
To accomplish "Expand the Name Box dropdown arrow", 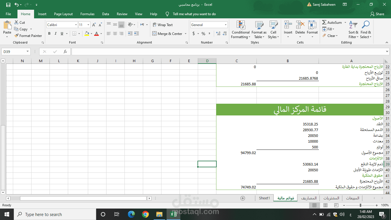I will pyautogui.click(x=28, y=52).
